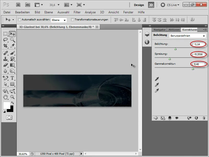Screen dimensions: 209x157
Task: Open the Layers panel icon in the dock
Action: (x=147, y=34)
